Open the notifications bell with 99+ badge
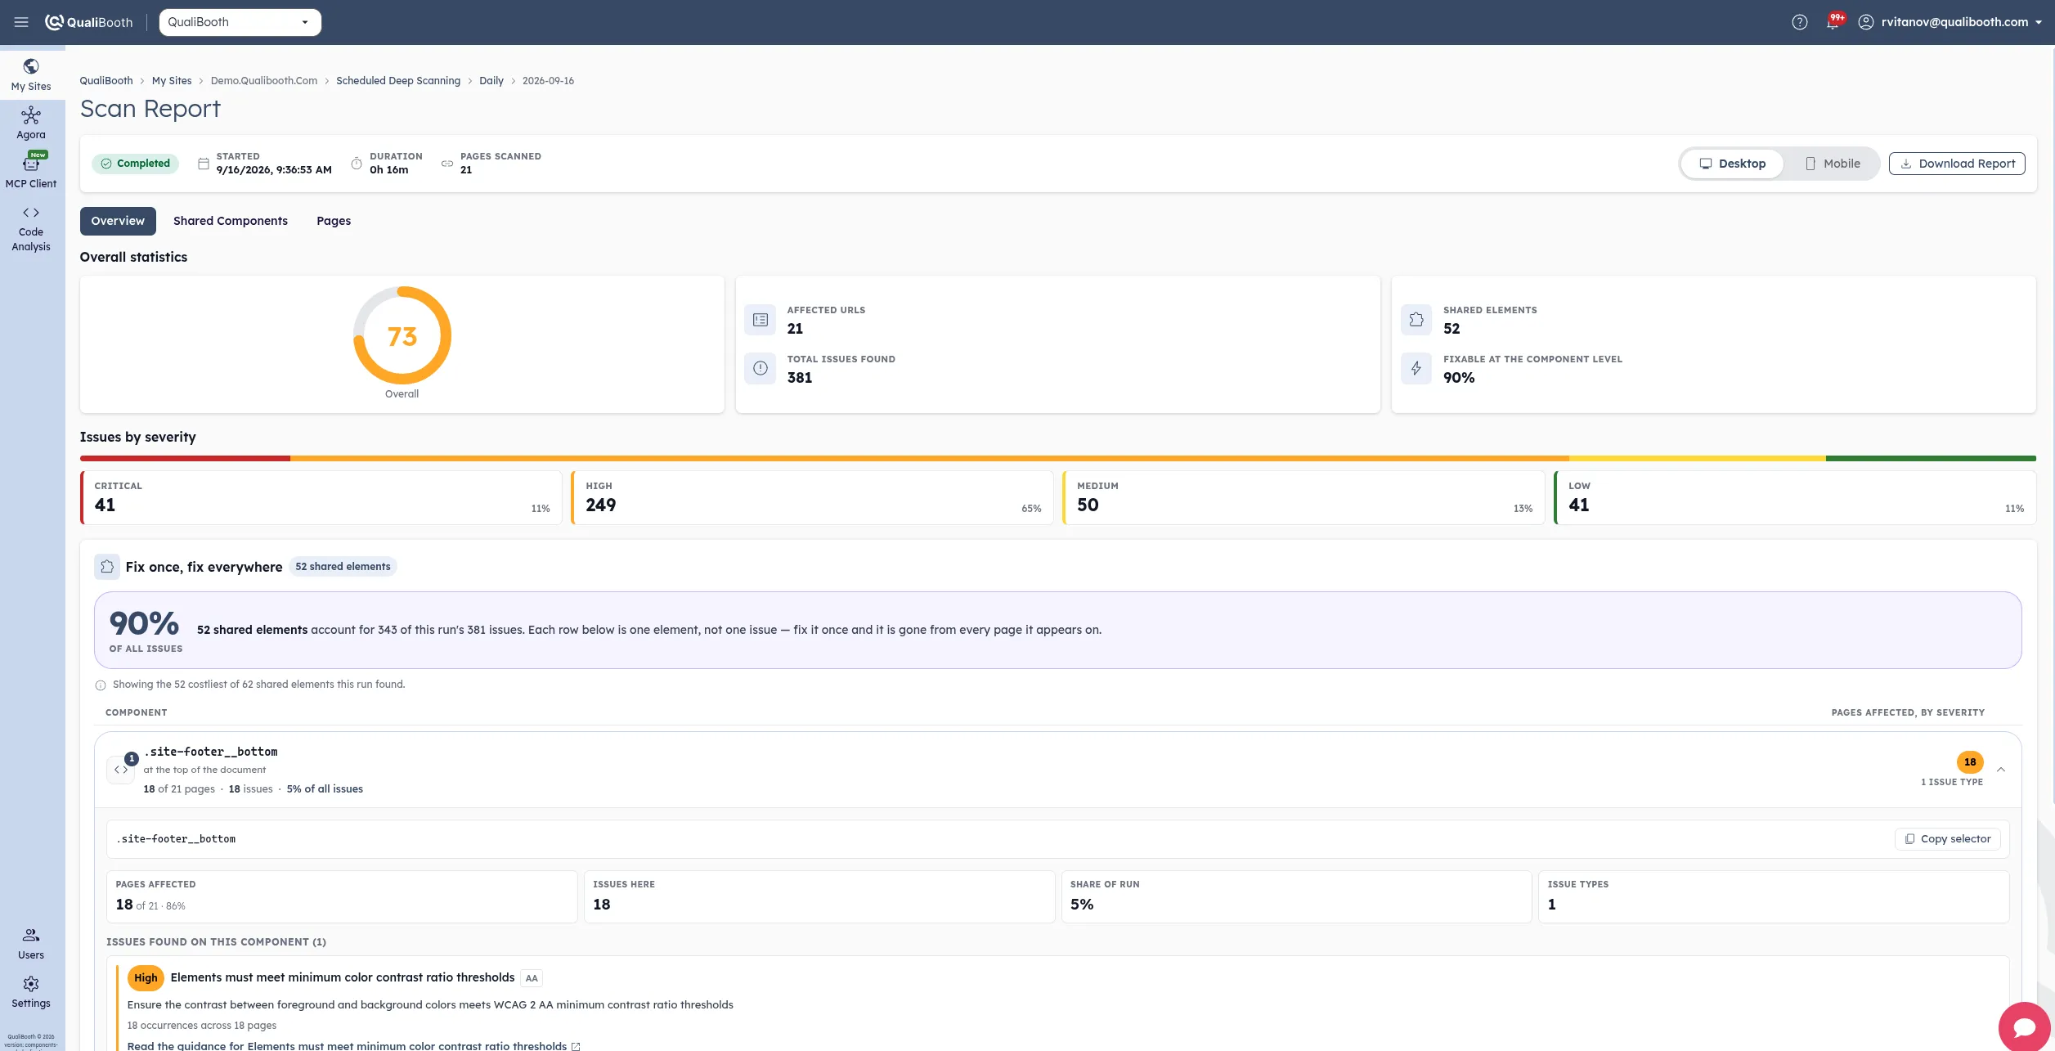The image size is (2055, 1051). point(1833,22)
